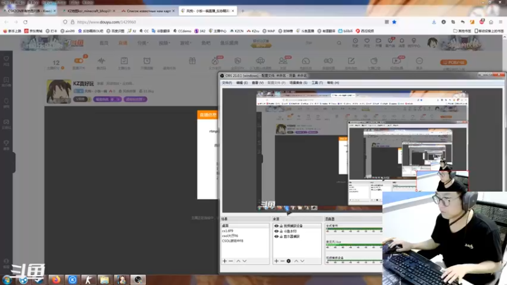Toggle visibility of the 显示器捕获 source
507x285 pixels.
(x=276, y=236)
